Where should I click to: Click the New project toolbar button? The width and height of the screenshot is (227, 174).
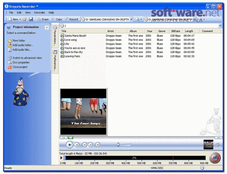pyautogui.click(x=13, y=19)
